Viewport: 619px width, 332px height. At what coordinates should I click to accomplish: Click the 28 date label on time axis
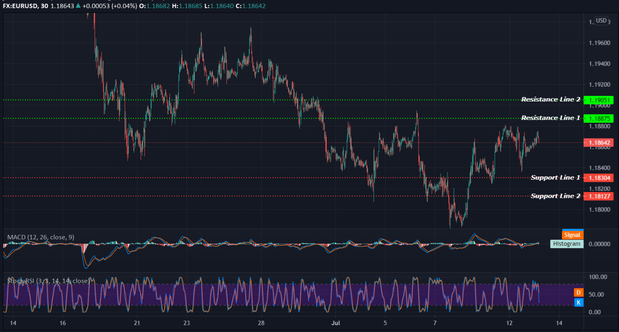(261, 323)
